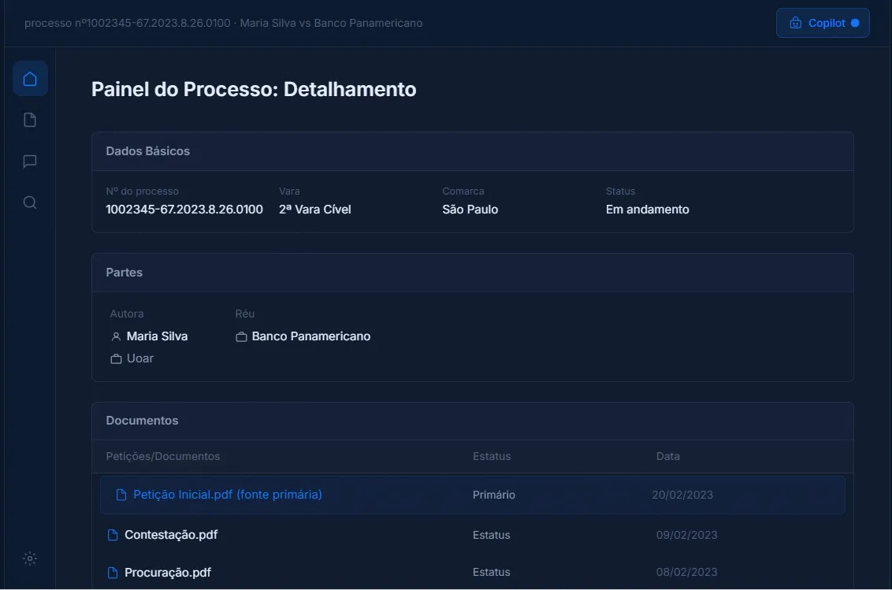Image resolution: width=892 pixels, height=590 pixels.
Task: Click the Copilot button
Action: [x=823, y=23]
